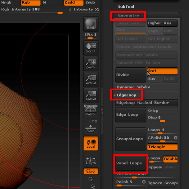Expand the Dynamic Subdiv section
The width and height of the screenshot is (189, 189).
click(x=133, y=87)
